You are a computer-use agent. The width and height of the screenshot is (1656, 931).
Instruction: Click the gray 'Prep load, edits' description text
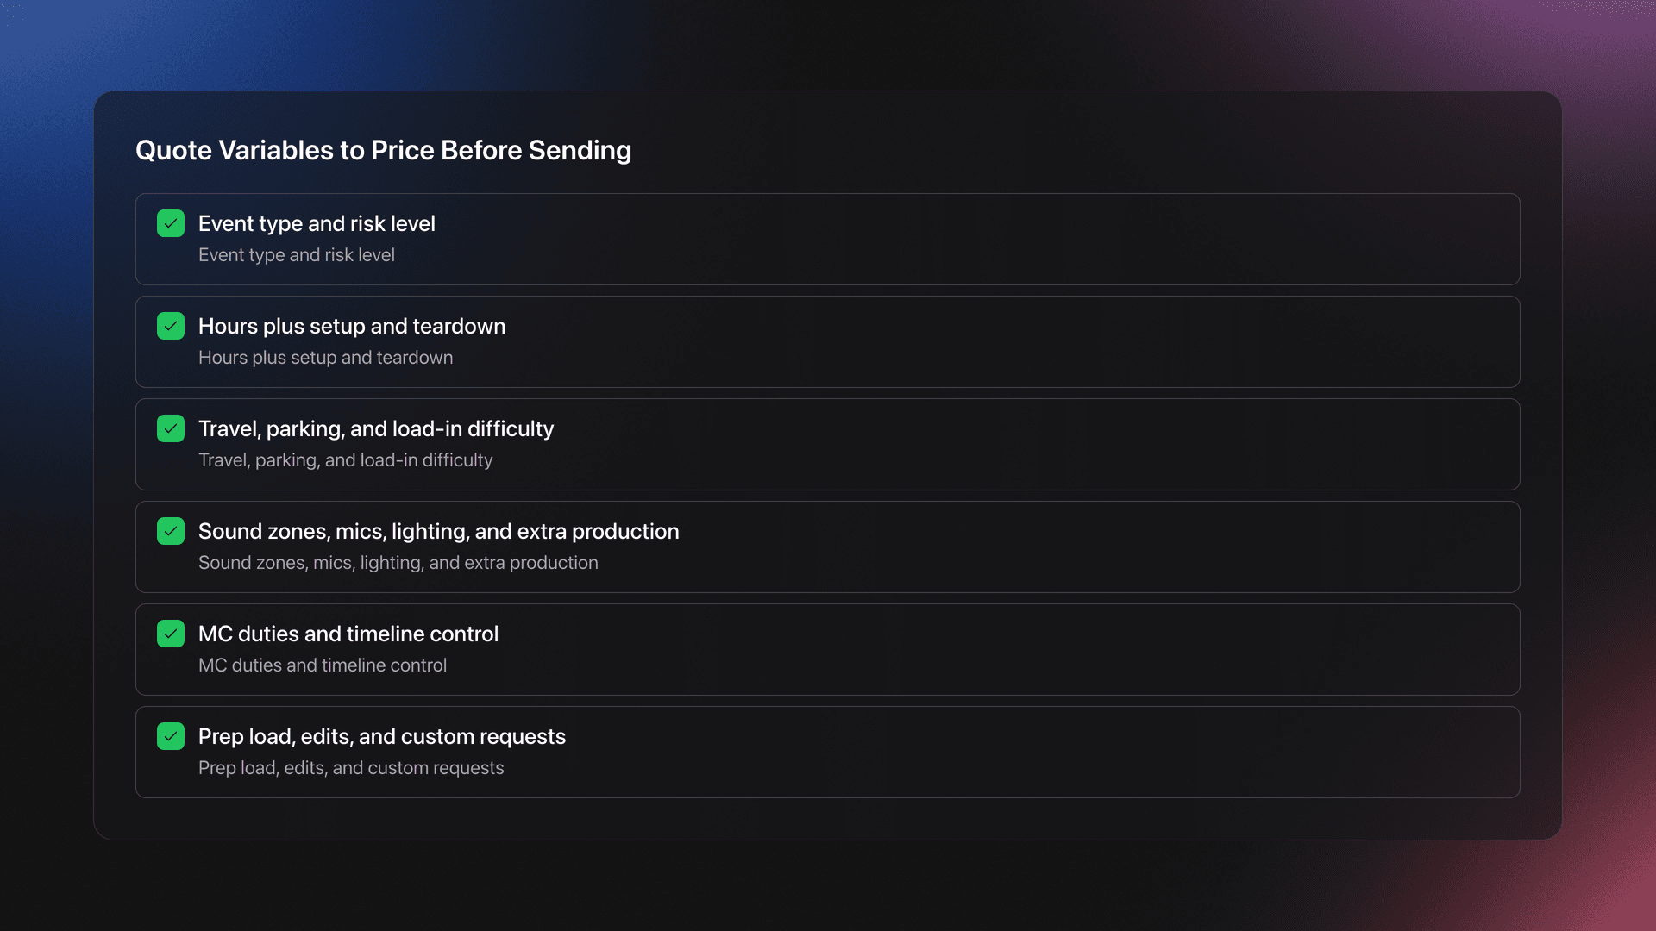tap(351, 768)
